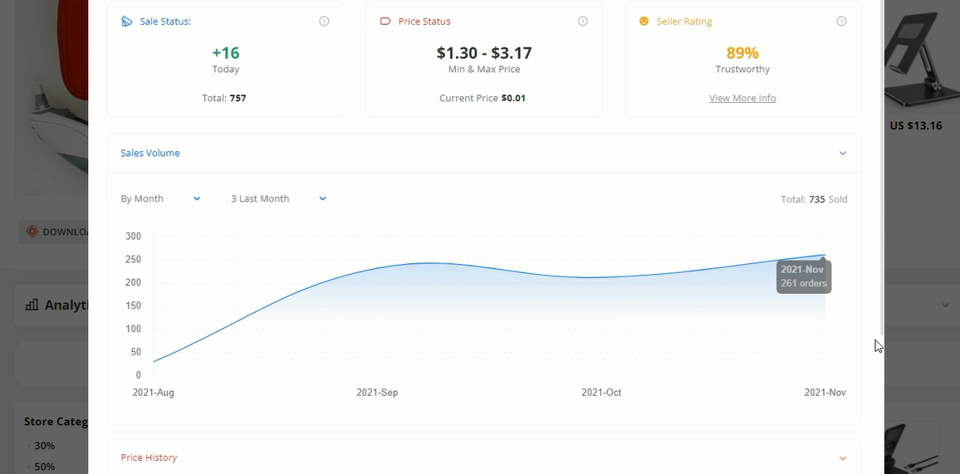960x474 pixels.
Task: Click the Price History header title
Action: click(149, 458)
